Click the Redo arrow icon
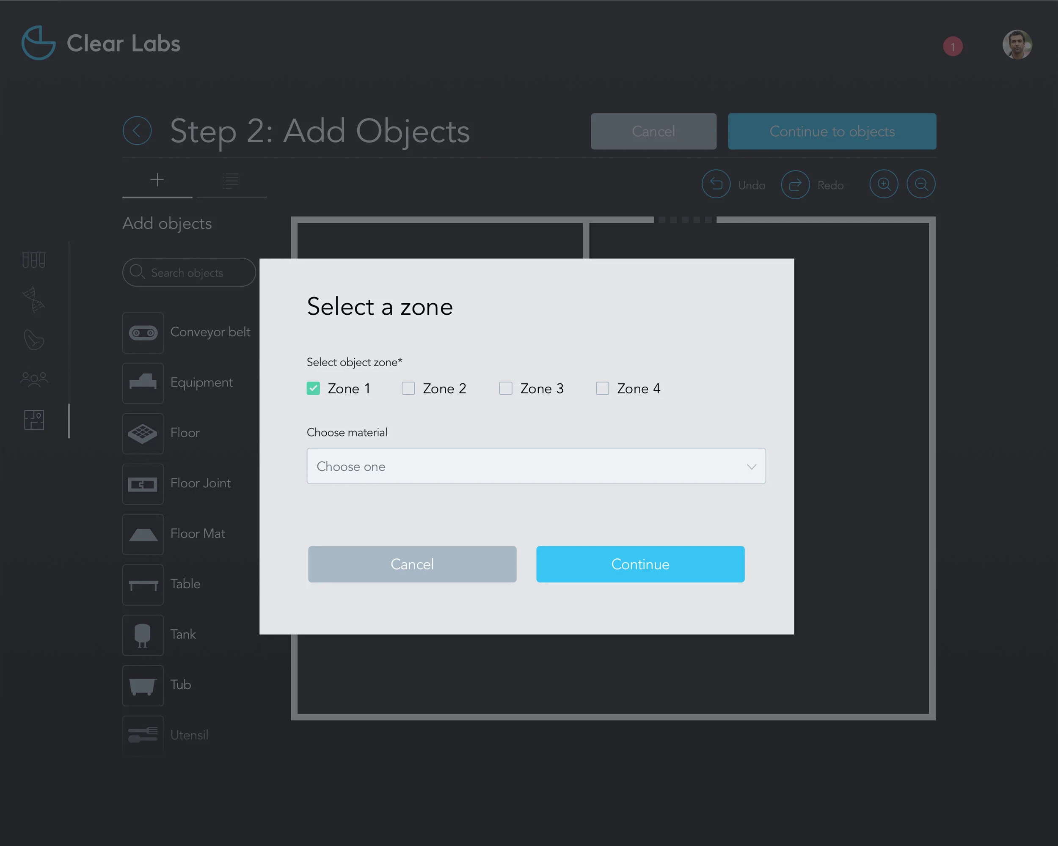This screenshot has width=1058, height=846. [794, 184]
